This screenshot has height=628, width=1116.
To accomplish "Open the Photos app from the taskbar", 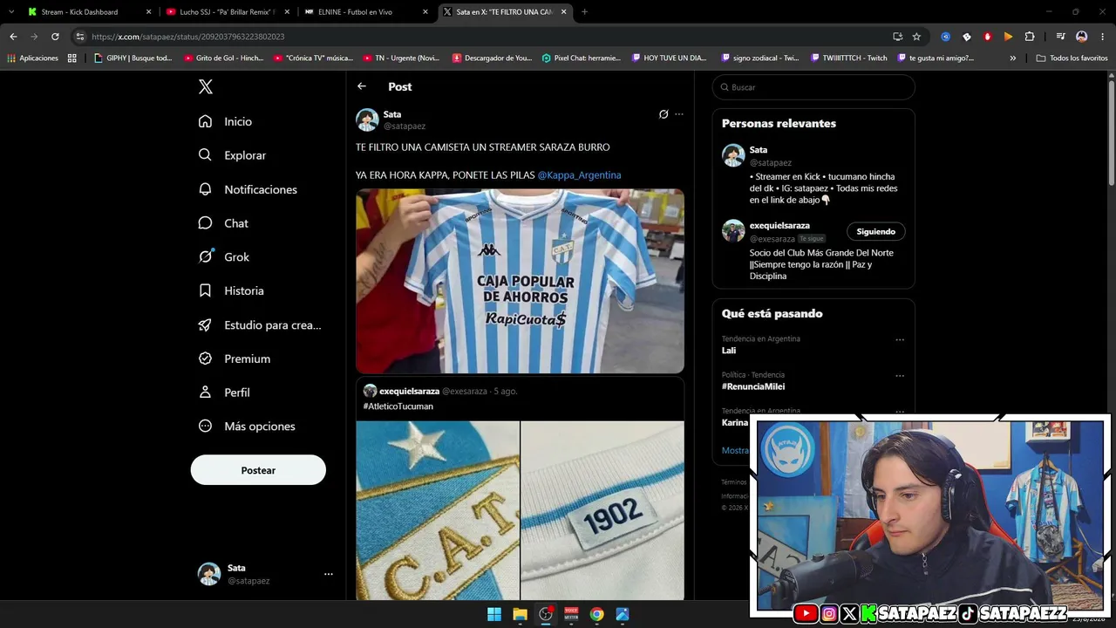I will click(623, 614).
